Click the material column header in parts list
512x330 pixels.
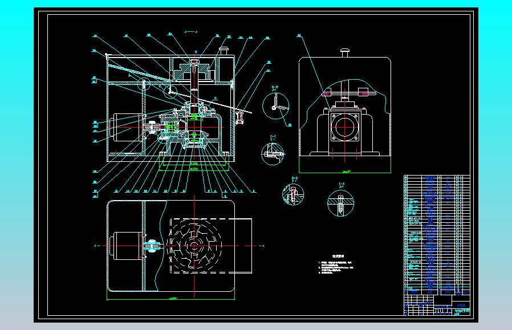point(448,291)
